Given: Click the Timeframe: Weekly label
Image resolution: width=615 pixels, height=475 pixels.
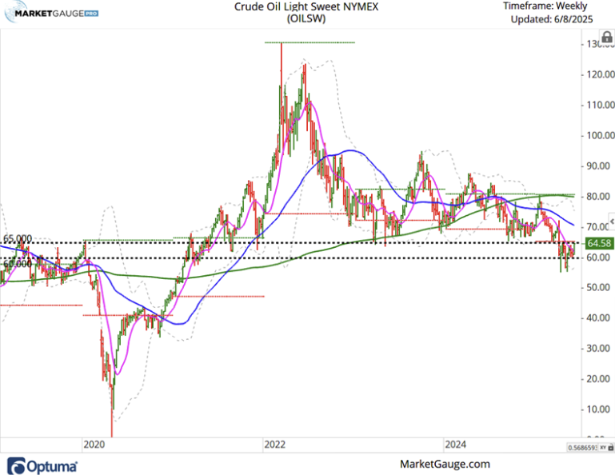Looking at the screenshot, I should click(x=544, y=6).
